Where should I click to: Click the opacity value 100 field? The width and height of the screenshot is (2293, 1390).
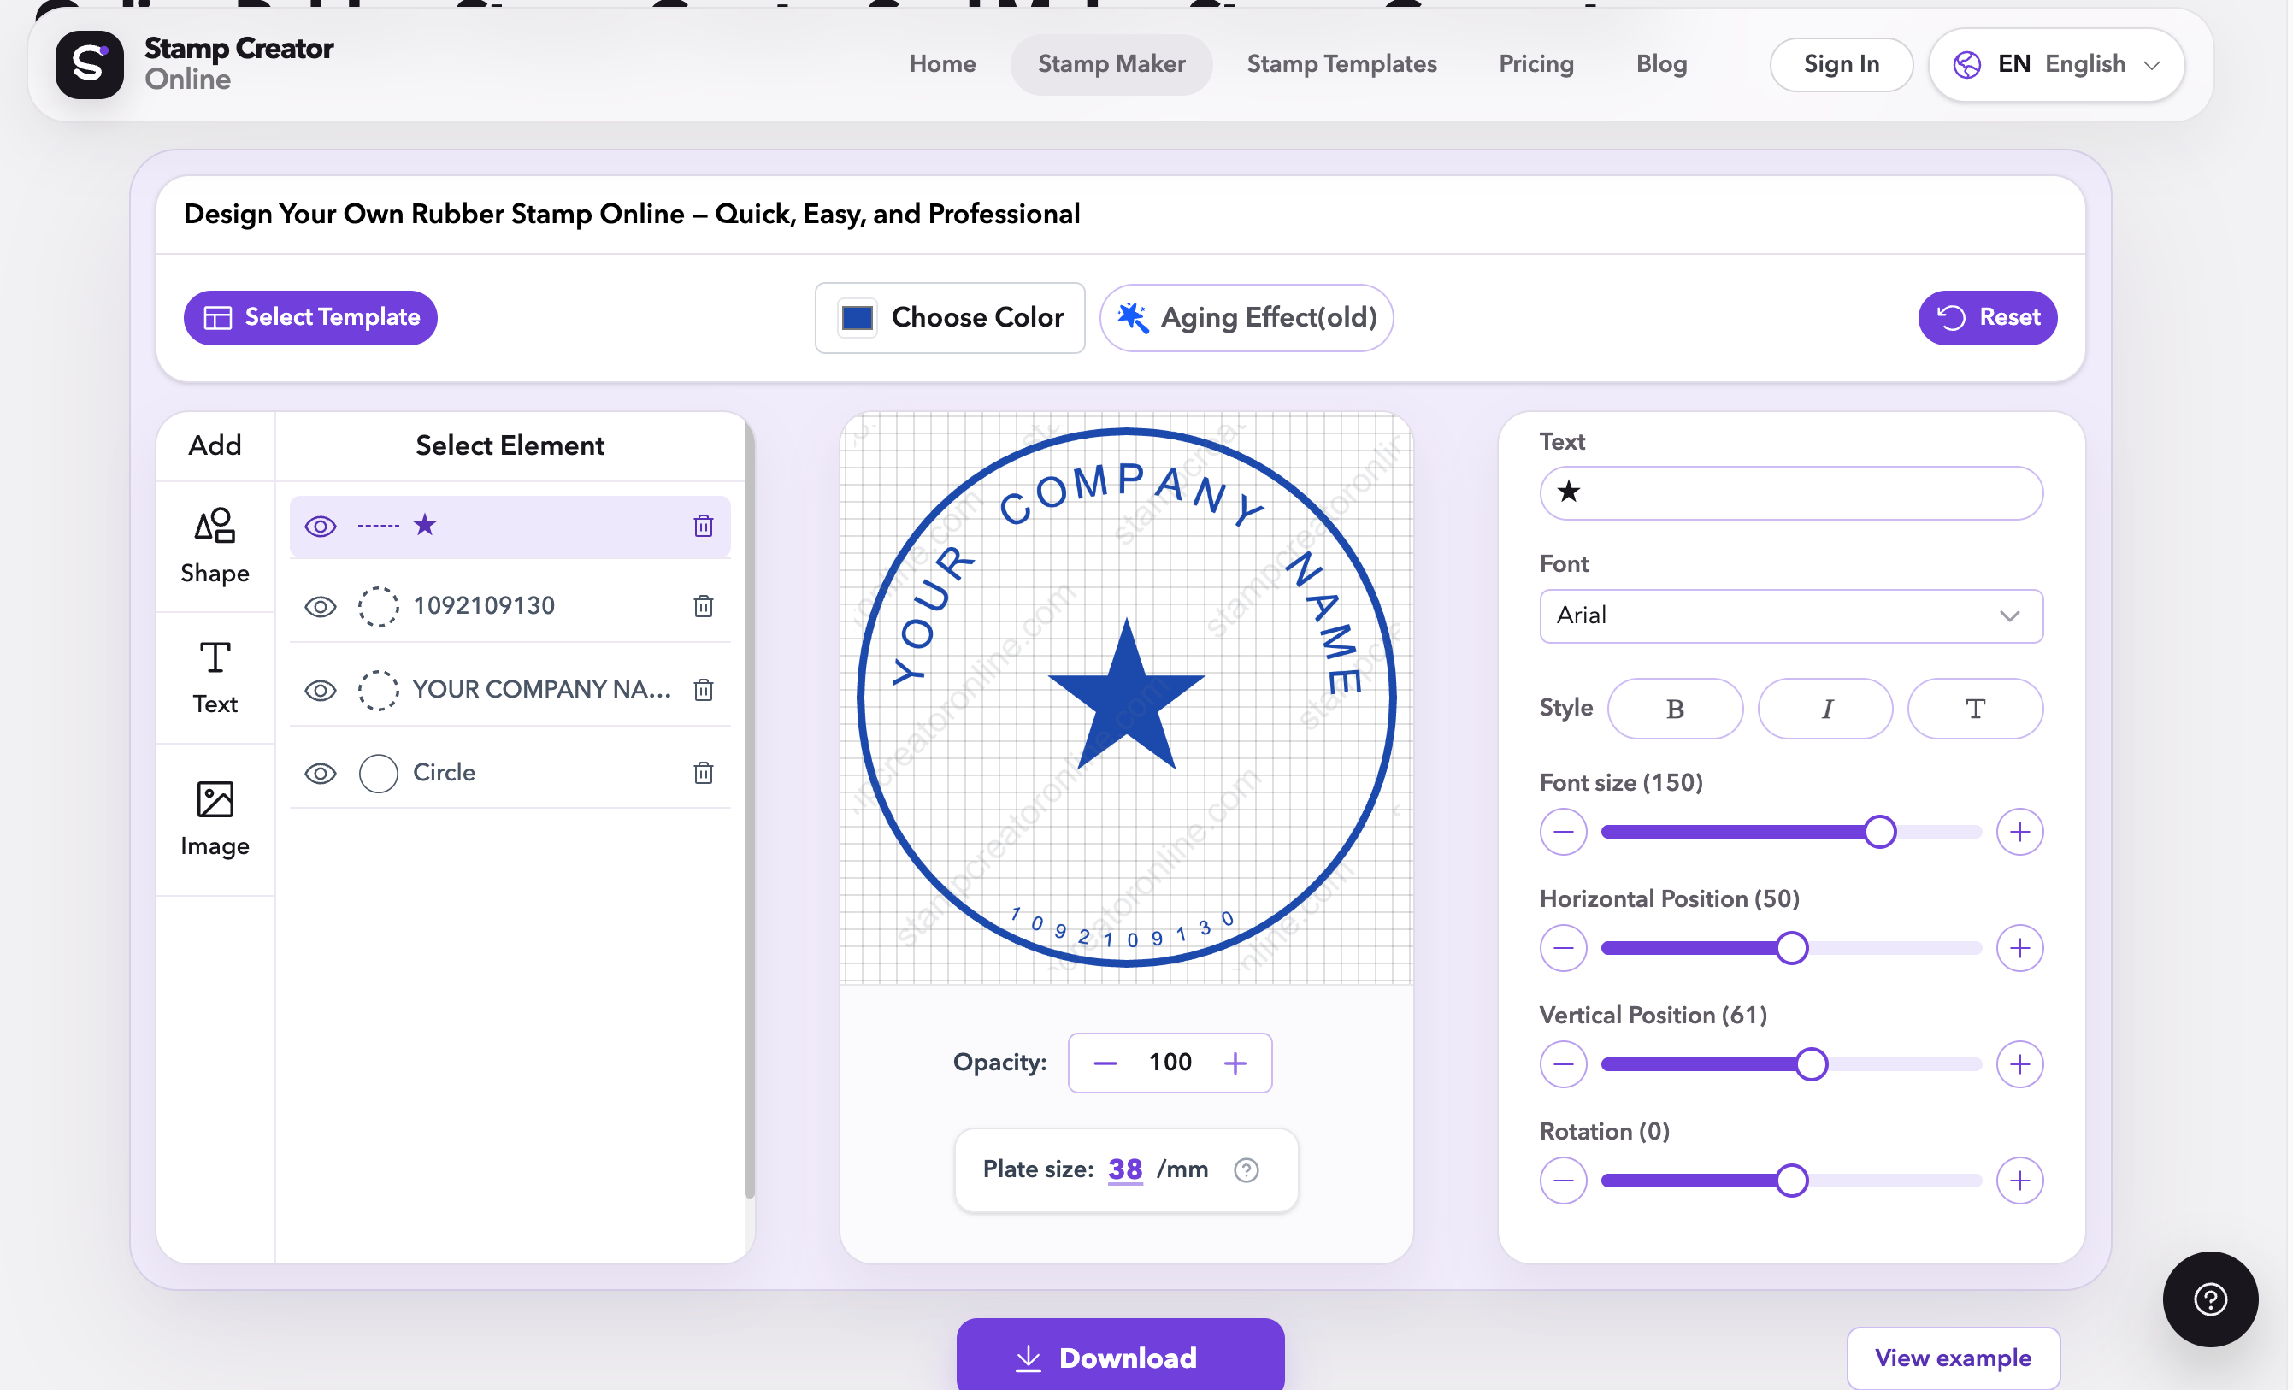point(1169,1063)
